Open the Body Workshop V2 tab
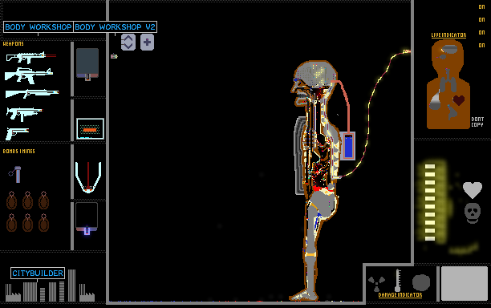 tap(116, 27)
